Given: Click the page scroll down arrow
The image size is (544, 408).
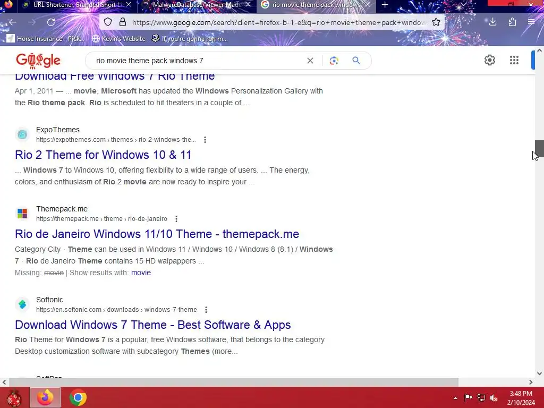Looking at the screenshot, I should click(539, 373).
